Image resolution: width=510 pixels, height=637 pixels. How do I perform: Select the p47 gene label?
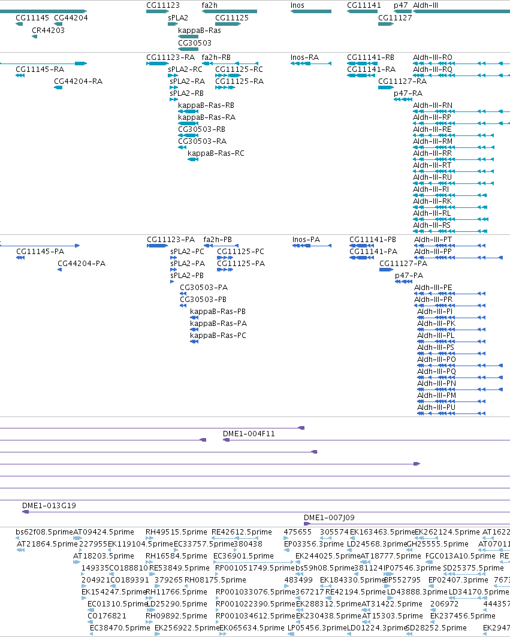[401, 5]
